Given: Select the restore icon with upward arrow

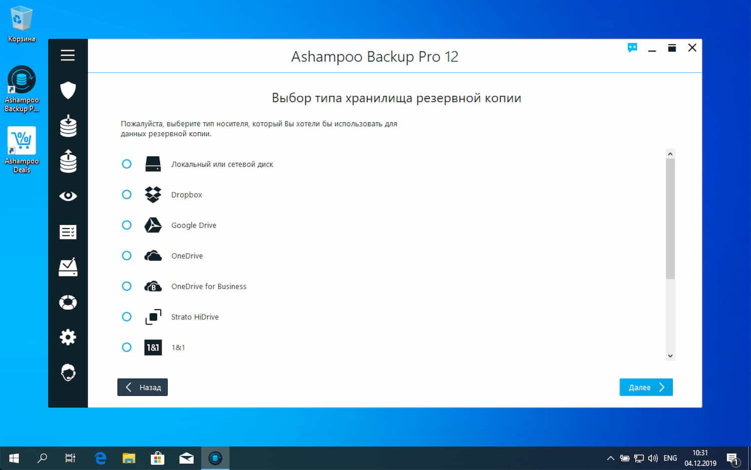Looking at the screenshot, I should pos(68,161).
